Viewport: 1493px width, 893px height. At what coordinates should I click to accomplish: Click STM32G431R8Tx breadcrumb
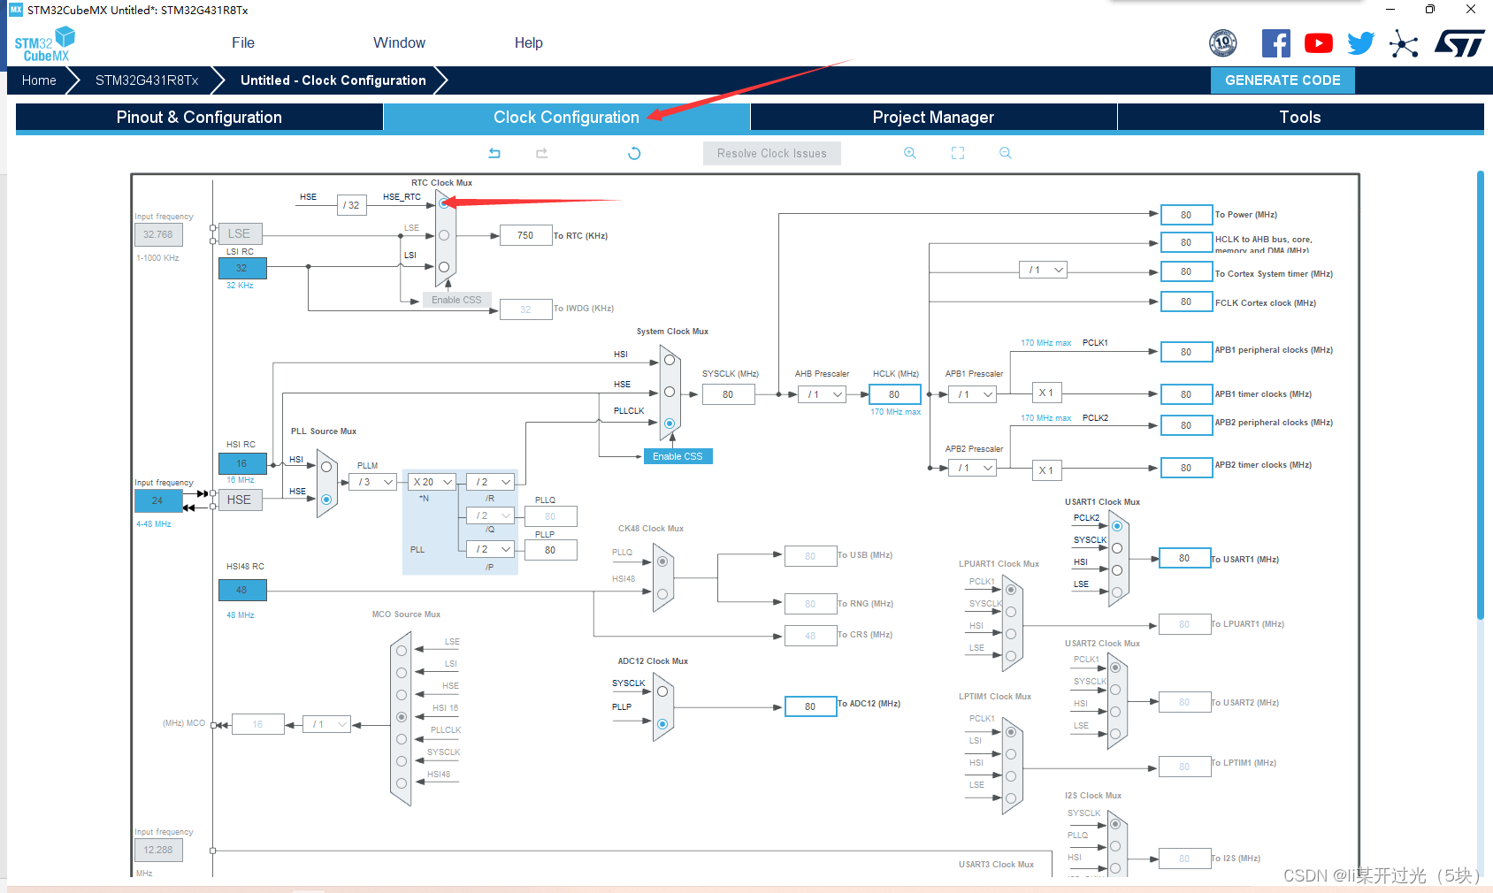(x=147, y=80)
